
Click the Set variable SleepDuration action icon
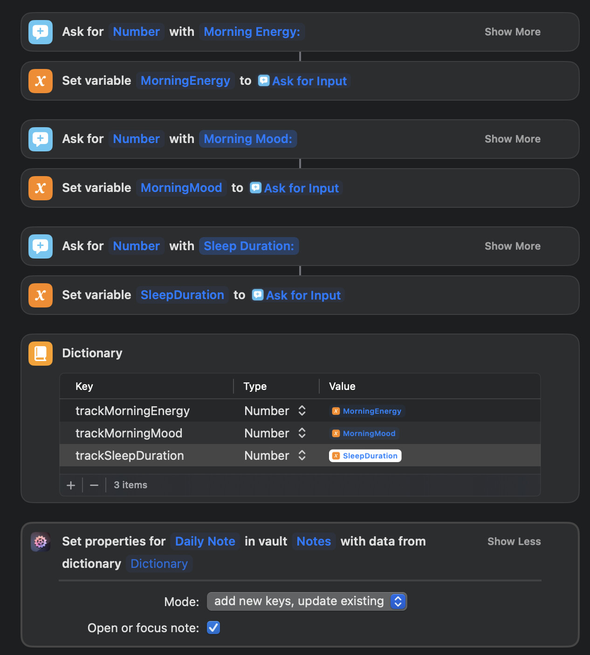coord(41,295)
